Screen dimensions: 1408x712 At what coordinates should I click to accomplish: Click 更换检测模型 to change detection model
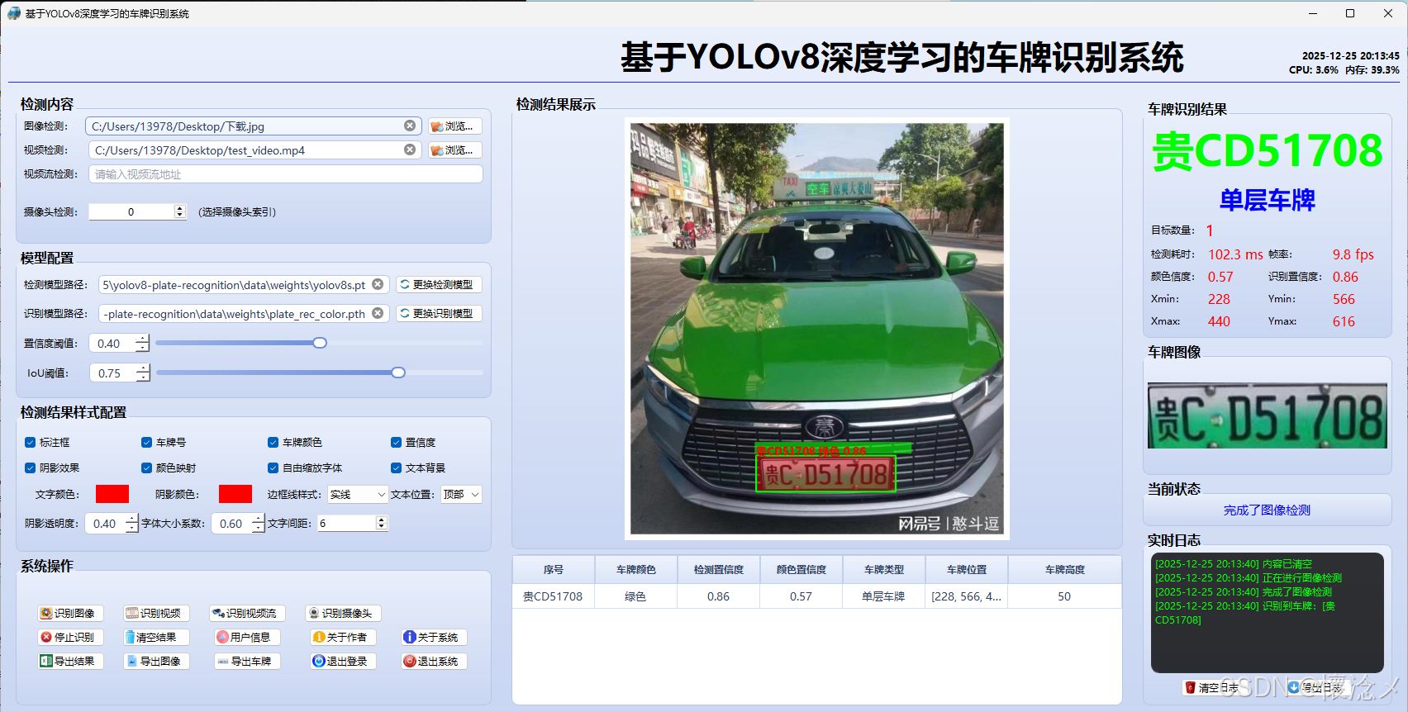point(439,284)
